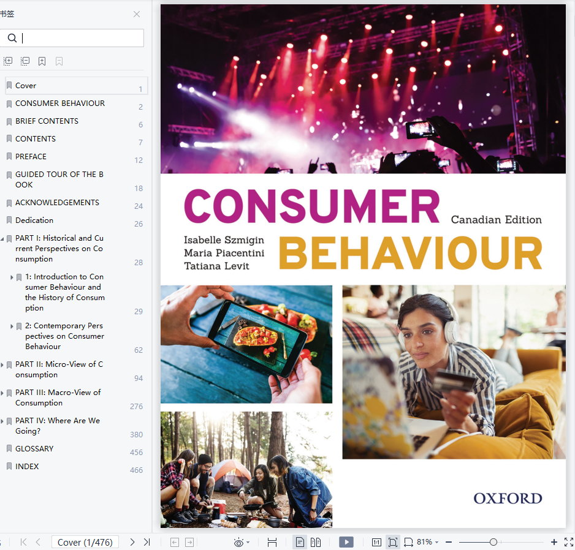Click the next view forward icon
575x550 pixels.
tap(189, 542)
